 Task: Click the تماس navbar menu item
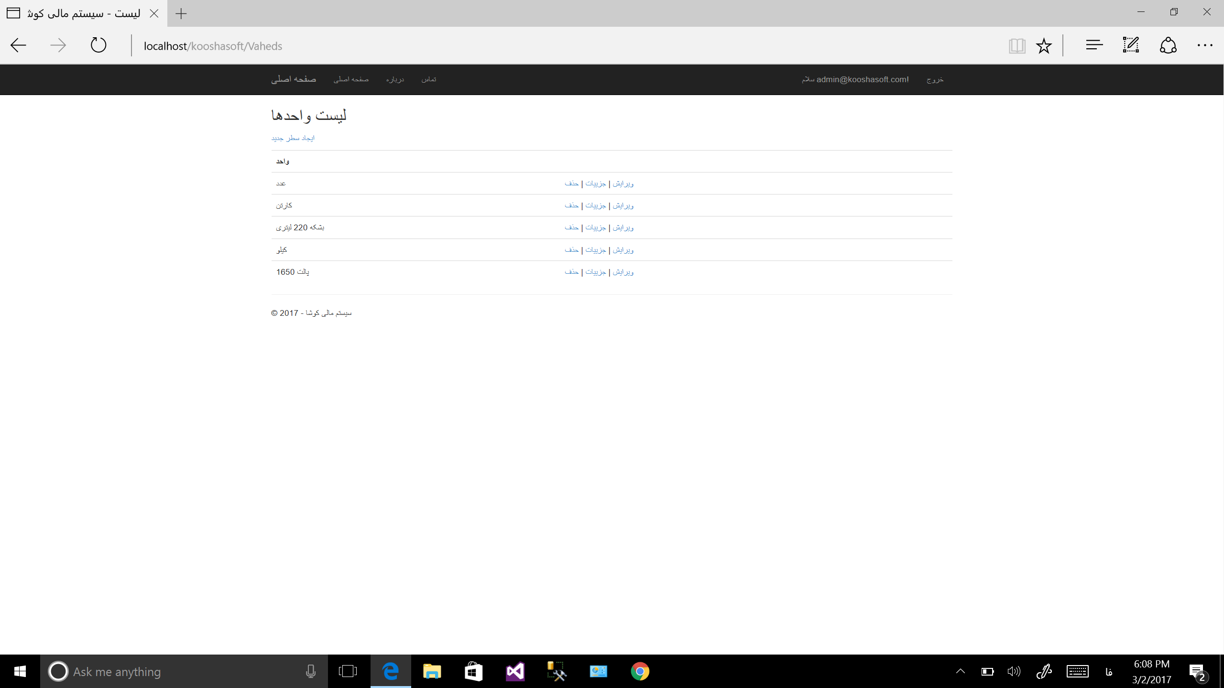pos(428,79)
